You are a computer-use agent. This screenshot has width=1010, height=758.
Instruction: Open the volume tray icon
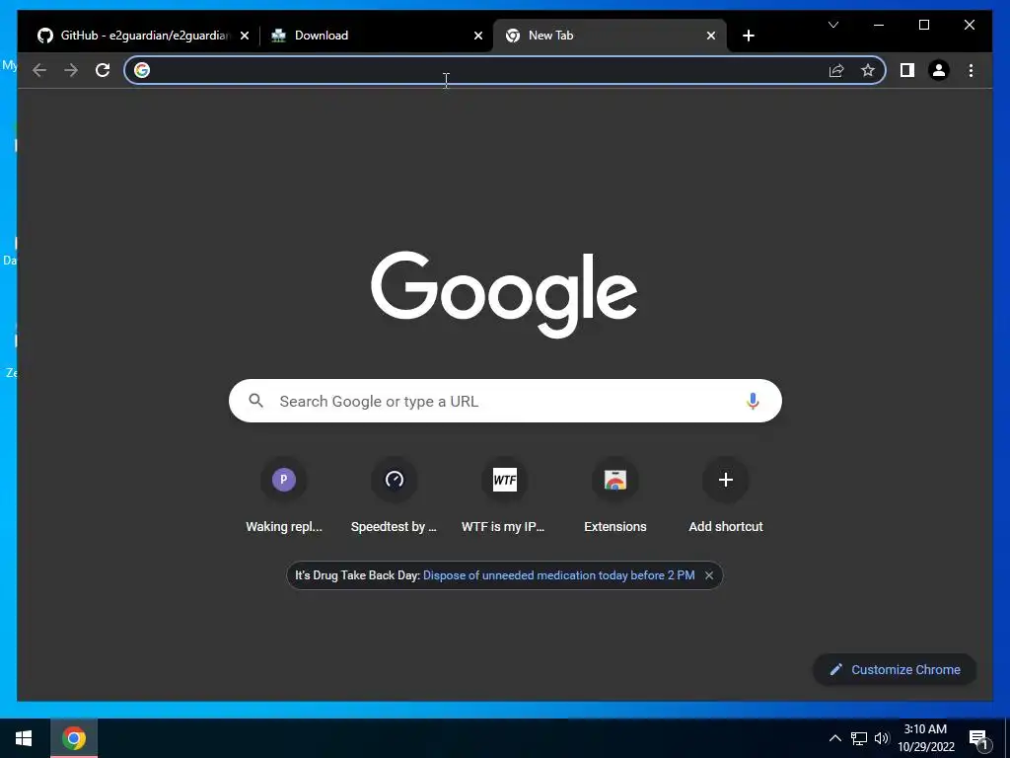point(881,738)
